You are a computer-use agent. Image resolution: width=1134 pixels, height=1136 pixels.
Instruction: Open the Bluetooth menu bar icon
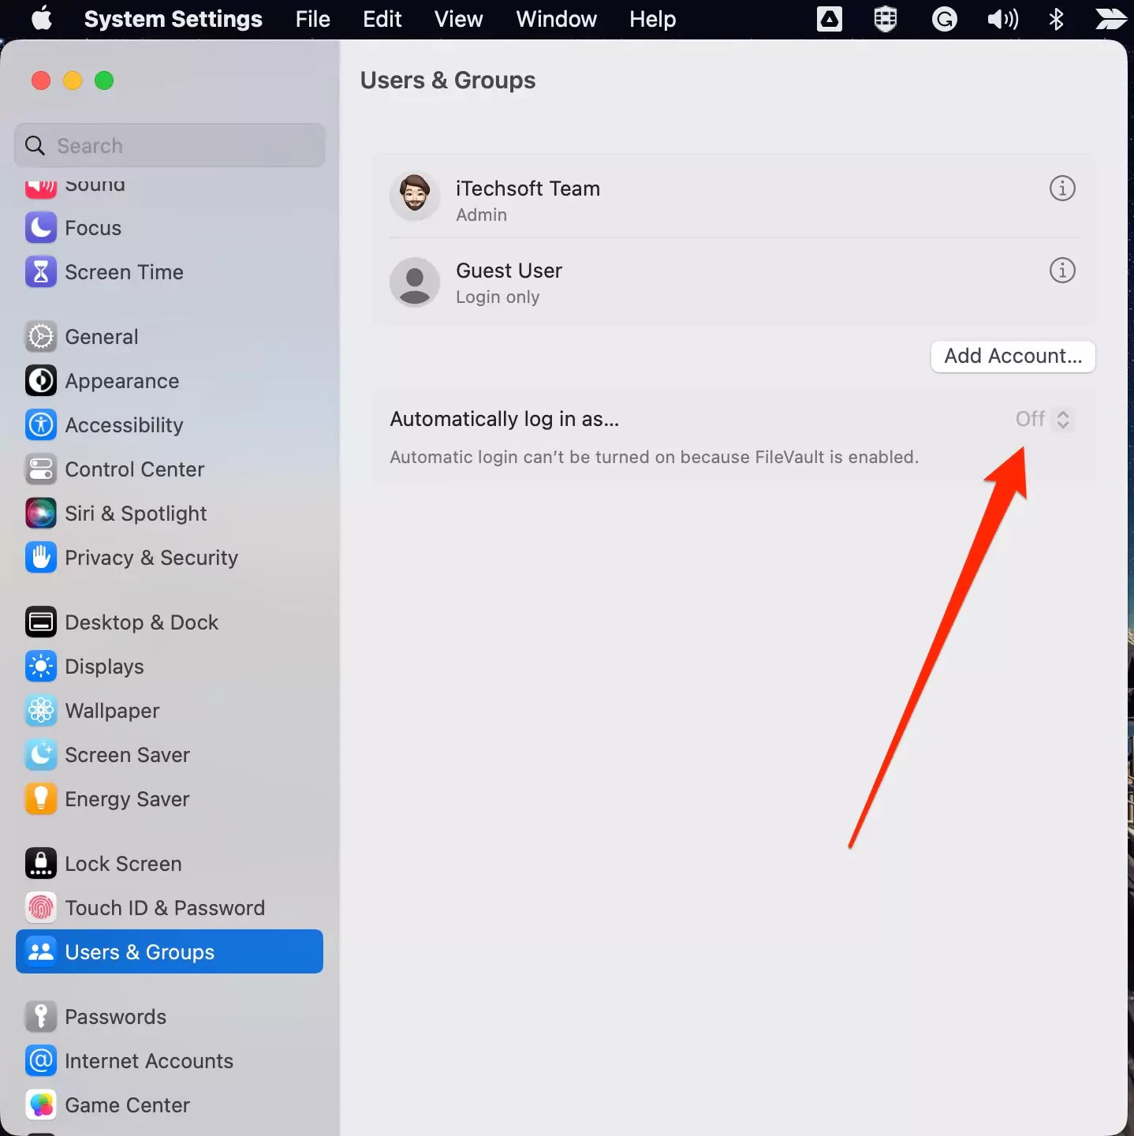(1057, 19)
